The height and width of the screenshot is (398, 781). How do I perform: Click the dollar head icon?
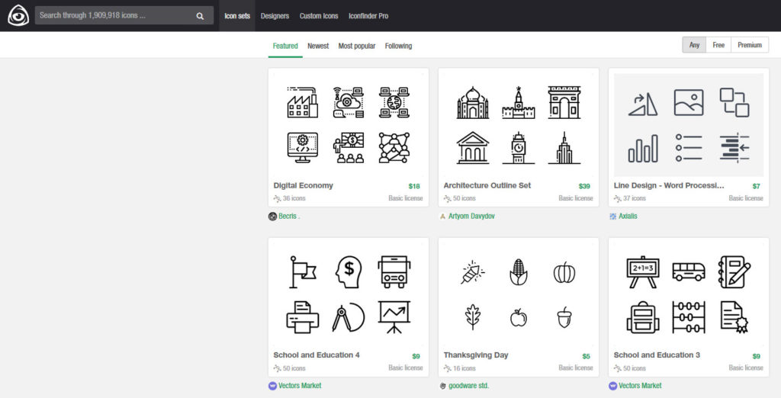[349, 271]
